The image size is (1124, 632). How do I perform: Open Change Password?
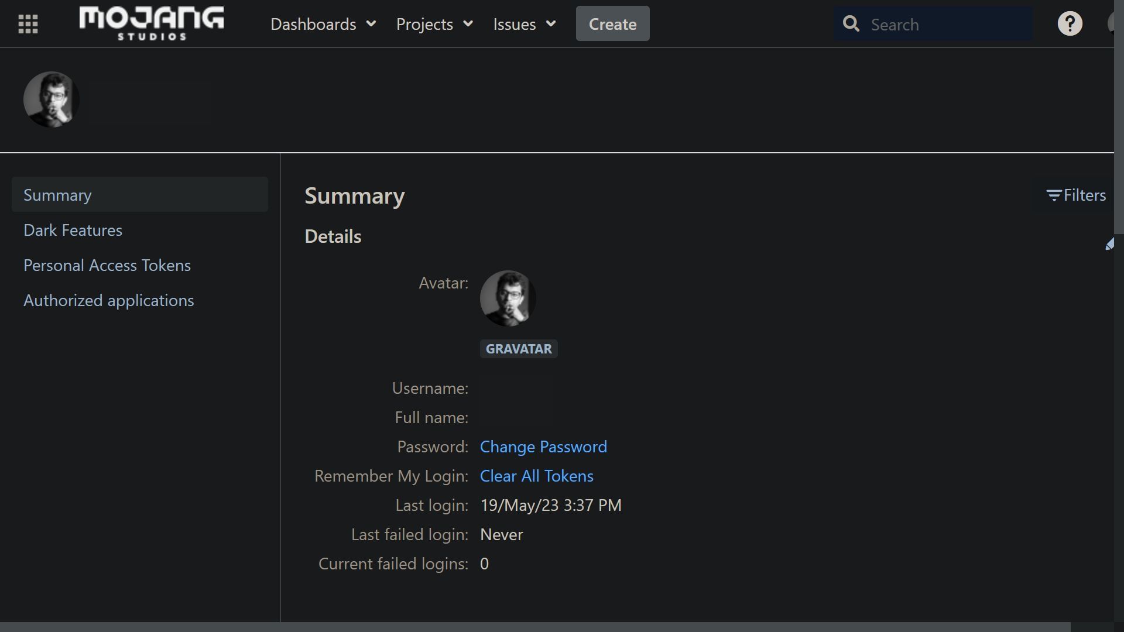click(x=543, y=446)
